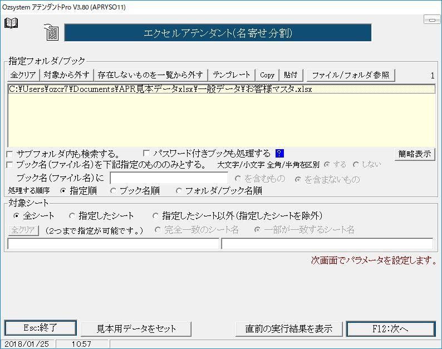
Task: Click the left sheet name input field
Action: [113, 244]
